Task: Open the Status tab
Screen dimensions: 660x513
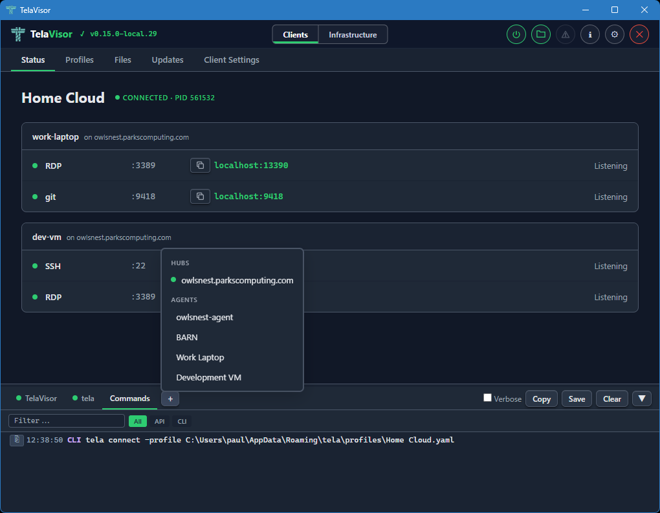Action: coord(33,60)
